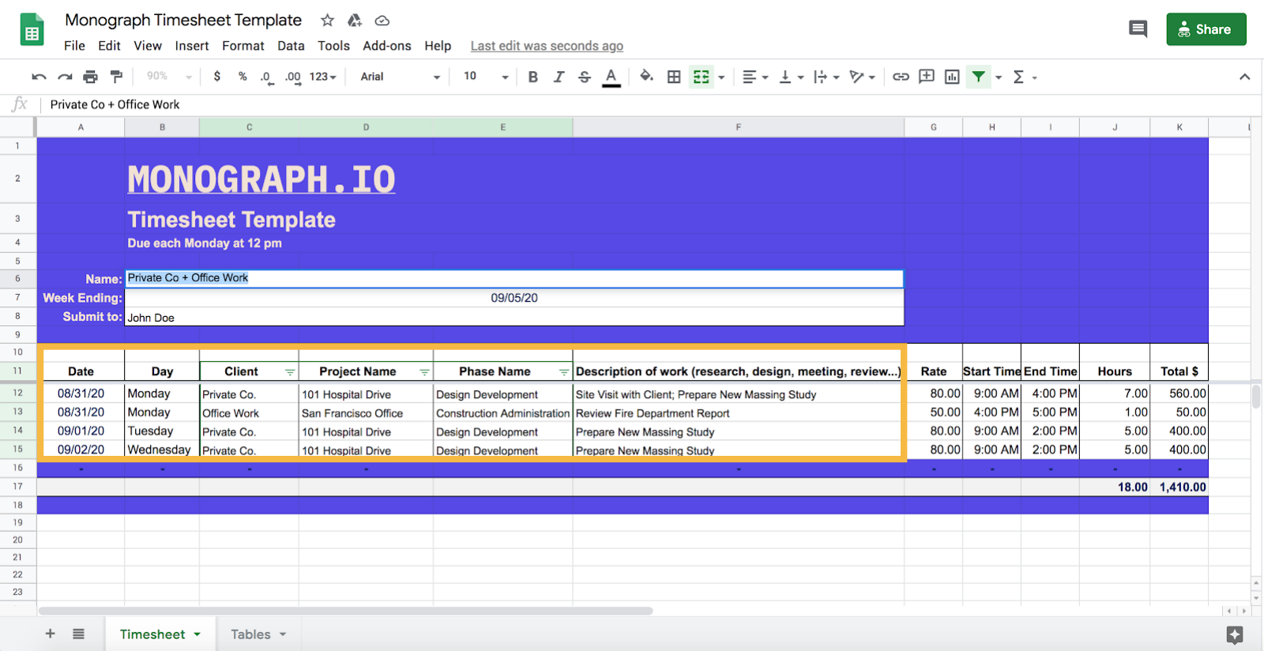
Task: Rename the Monograph Timesheet Template title
Action: coord(183,20)
